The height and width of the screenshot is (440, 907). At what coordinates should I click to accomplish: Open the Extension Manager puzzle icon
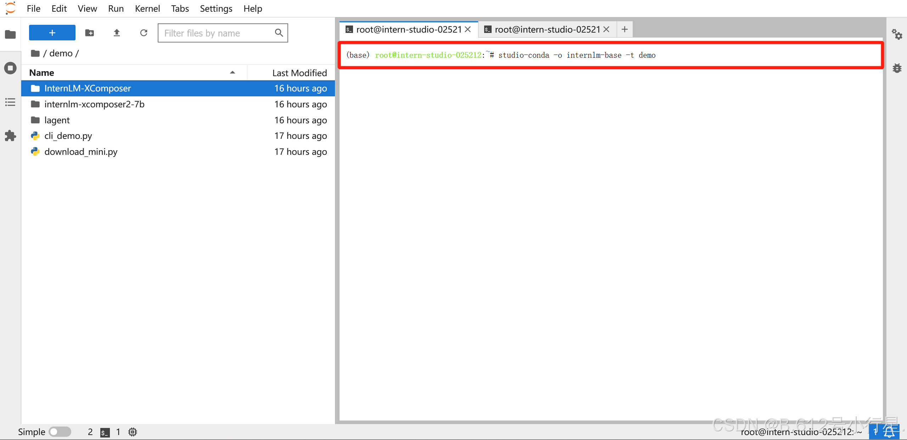pyautogui.click(x=10, y=136)
